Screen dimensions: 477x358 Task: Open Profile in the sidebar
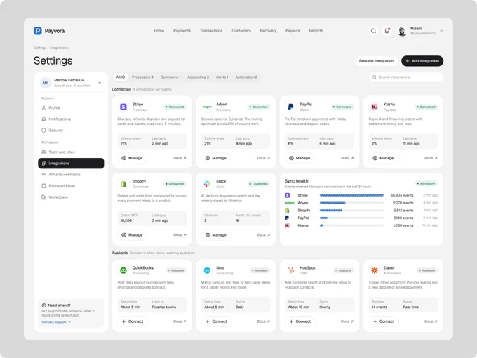(71, 108)
